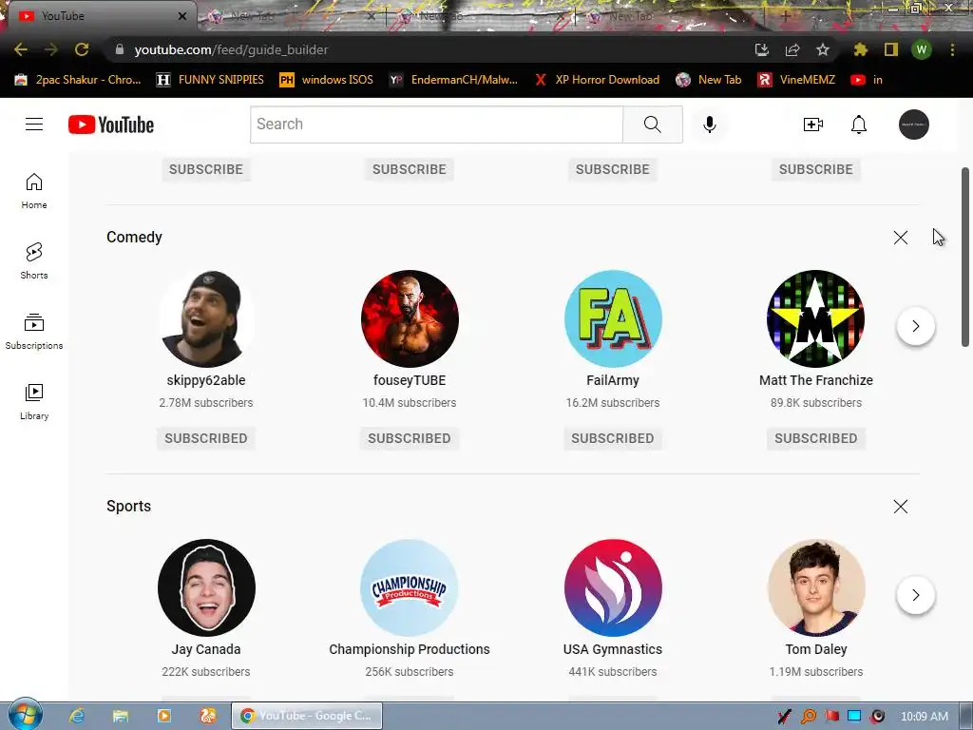
Task: Click second SUBSCRIBE button in top row
Action: click(x=410, y=169)
